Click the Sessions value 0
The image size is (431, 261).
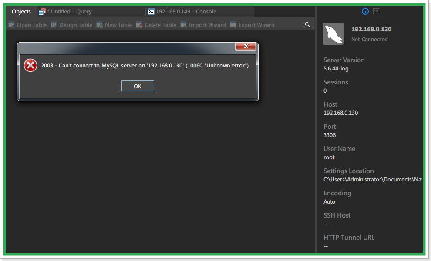[x=325, y=90]
